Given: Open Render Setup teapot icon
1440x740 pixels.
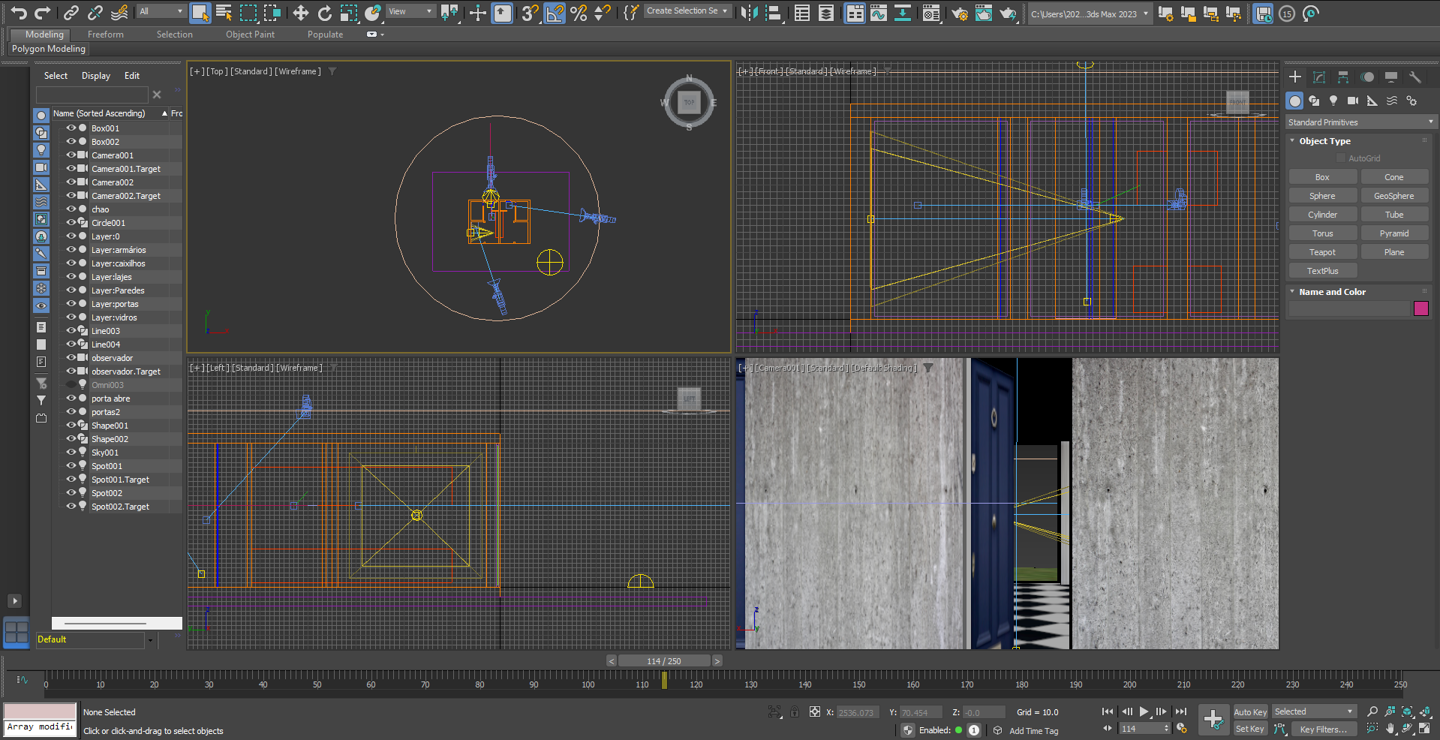Looking at the screenshot, I should point(959,13).
